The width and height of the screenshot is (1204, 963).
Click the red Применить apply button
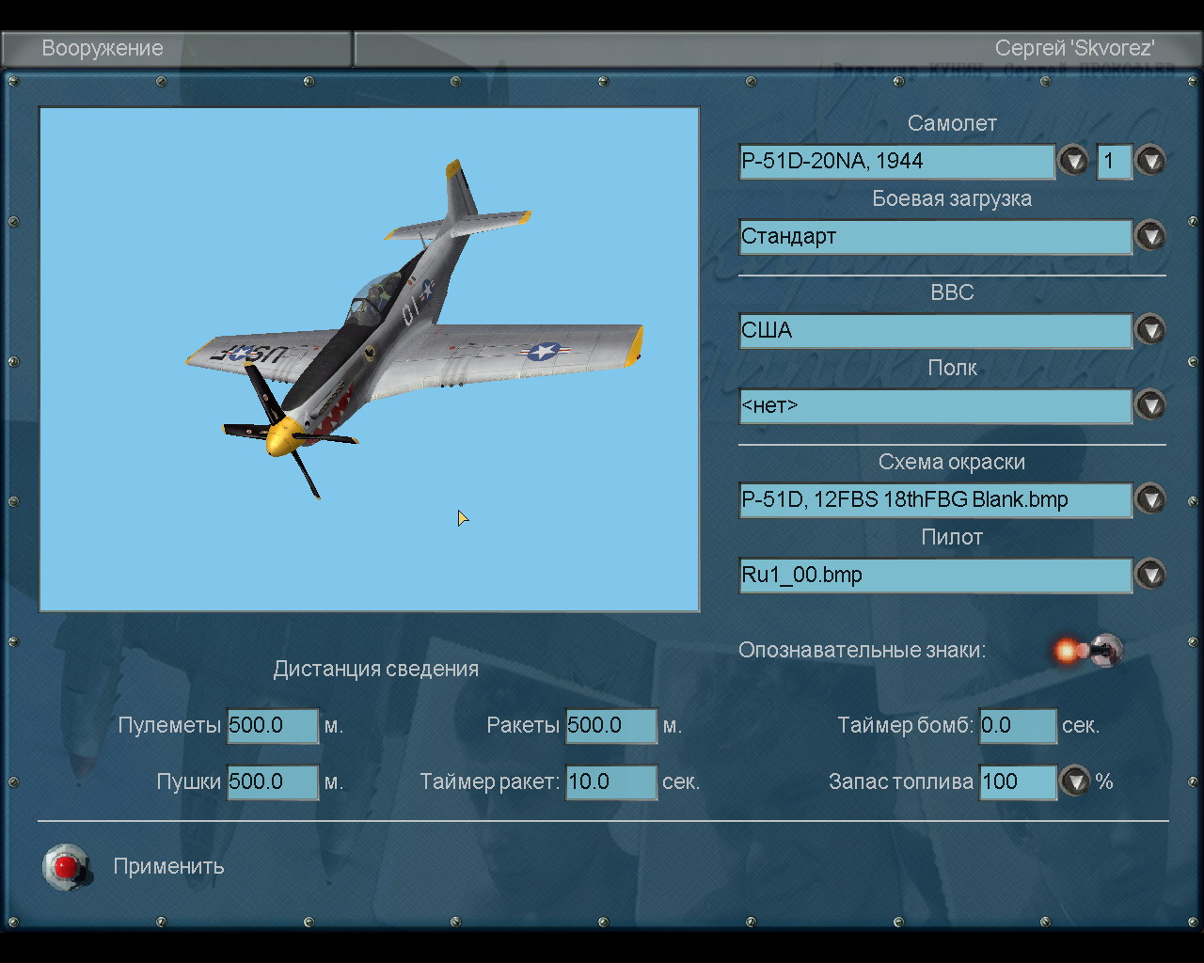[66, 866]
